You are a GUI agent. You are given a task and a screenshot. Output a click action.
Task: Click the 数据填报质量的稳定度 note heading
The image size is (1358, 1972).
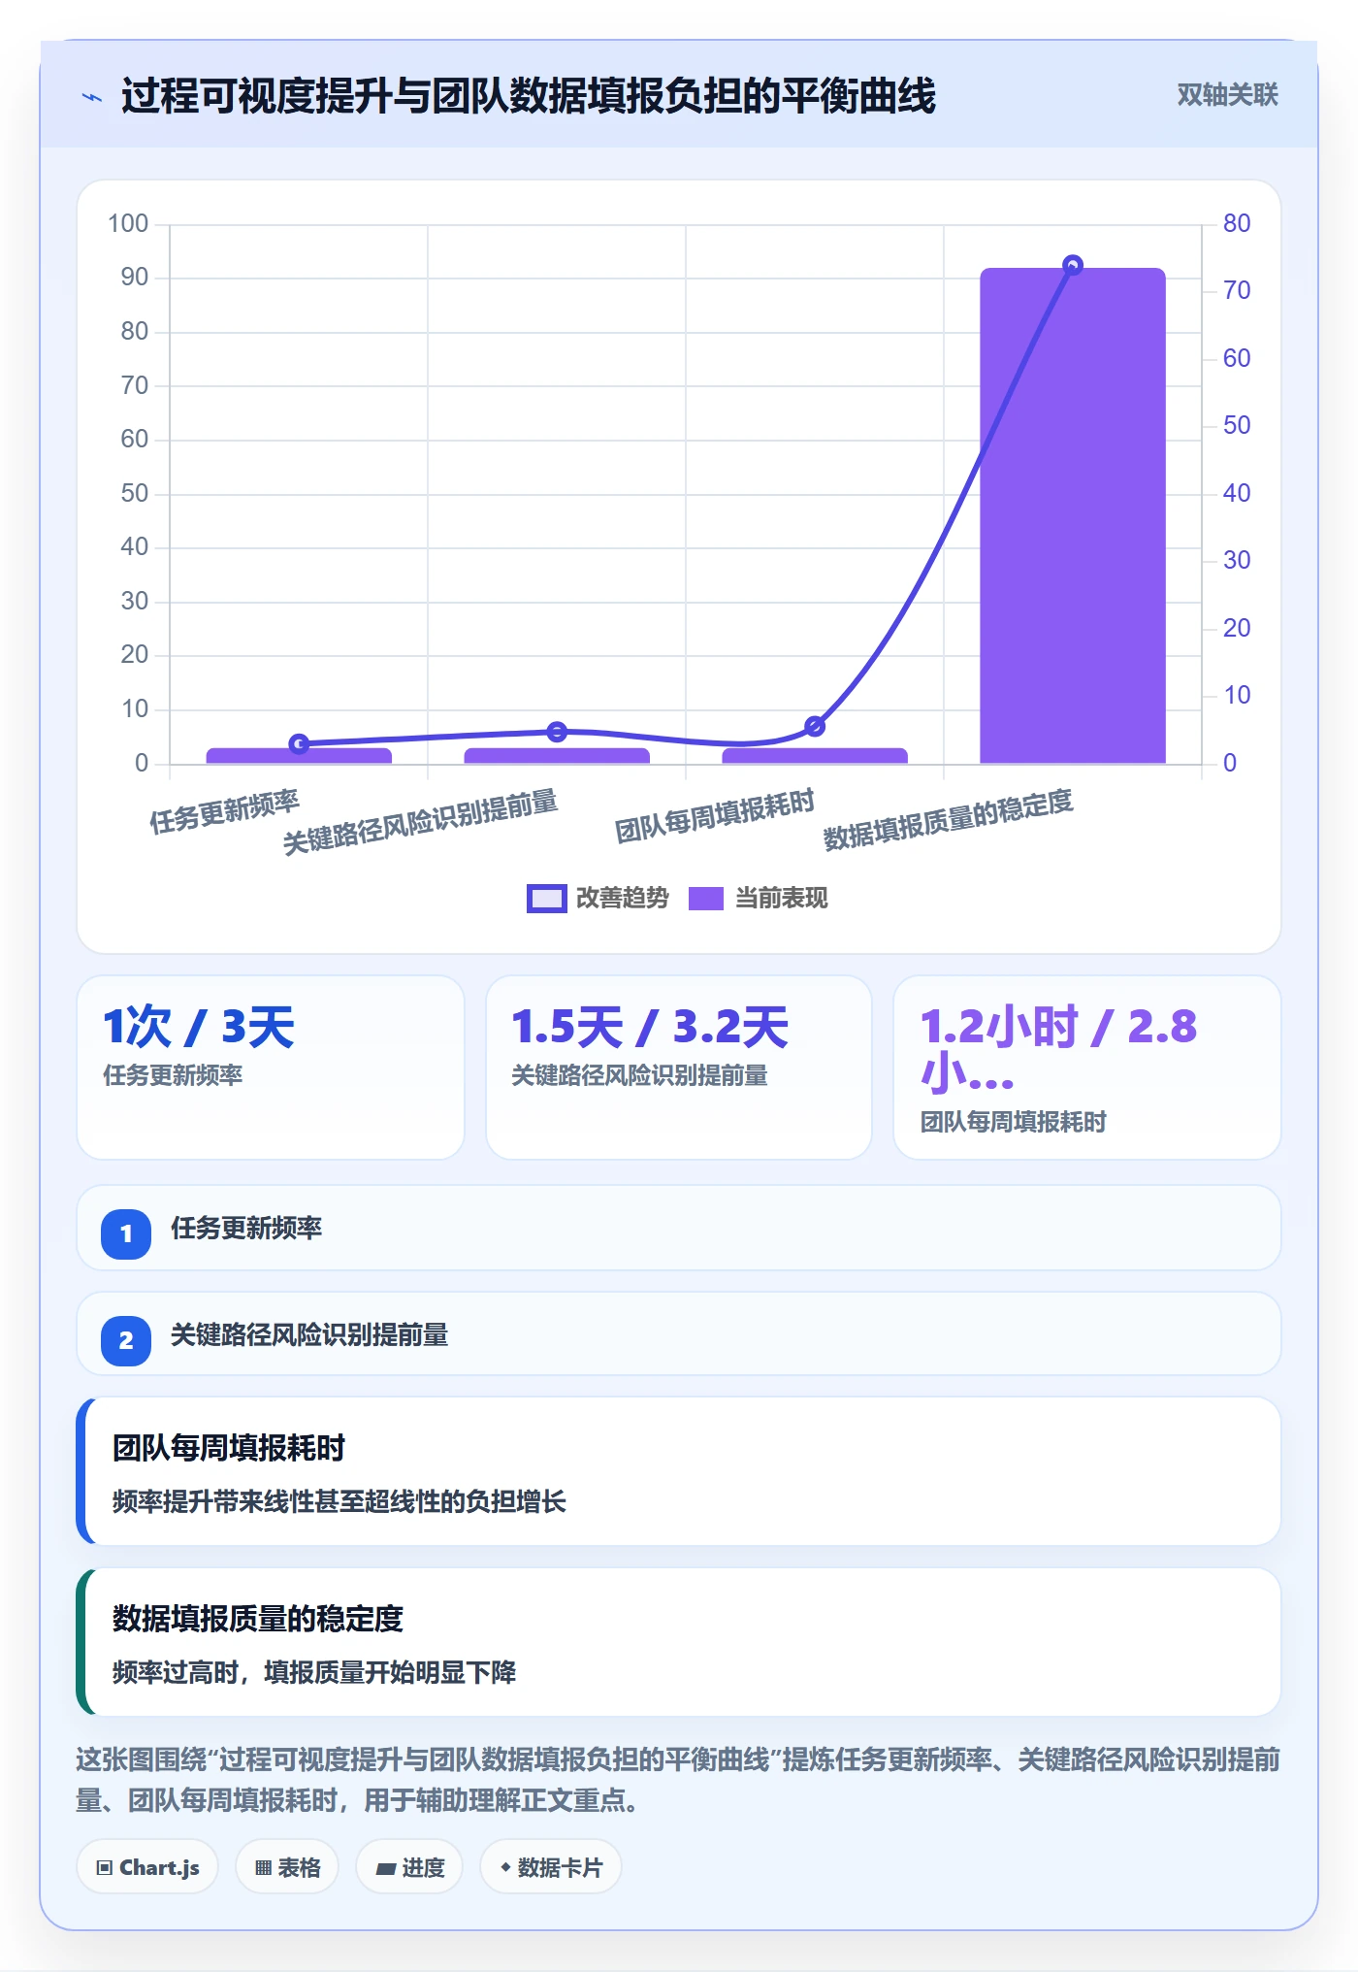(258, 1618)
